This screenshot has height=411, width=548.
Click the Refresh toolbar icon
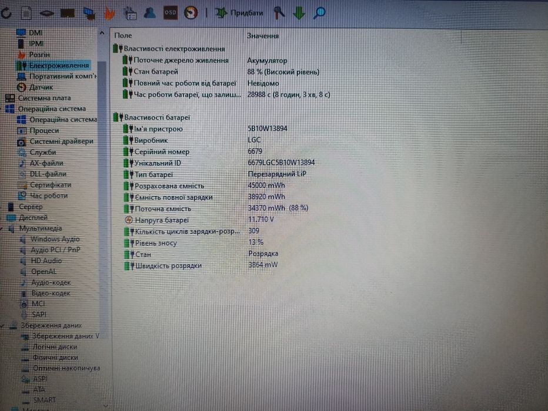(6, 13)
